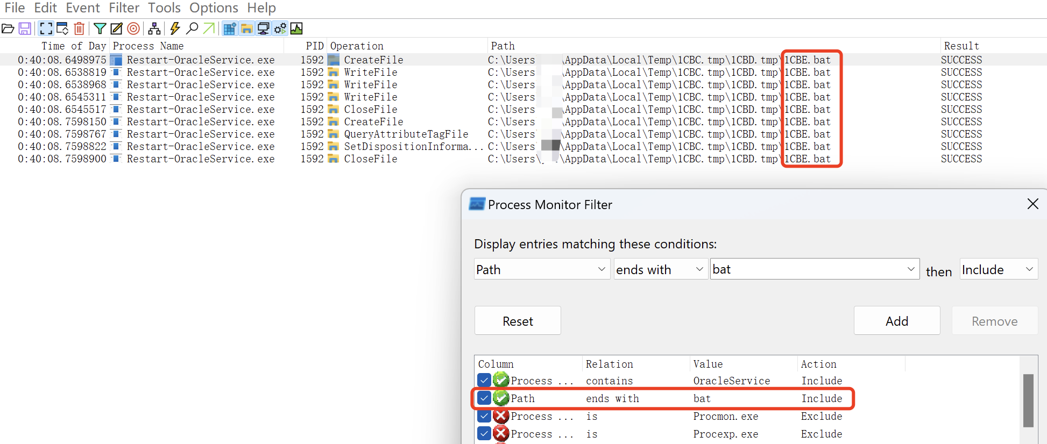Click the Find magnifier icon

click(x=192, y=28)
